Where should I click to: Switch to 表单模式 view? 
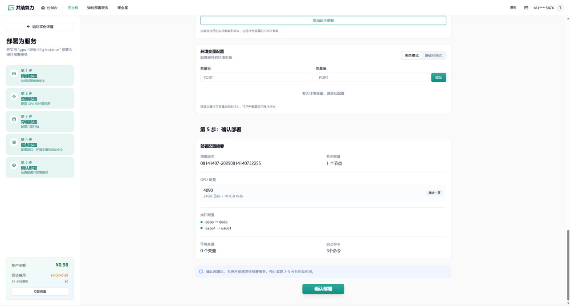coord(411,56)
